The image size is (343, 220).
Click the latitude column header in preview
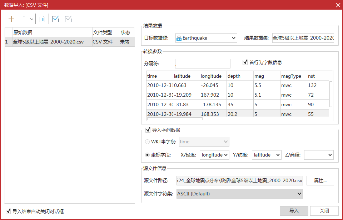pos(187,76)
